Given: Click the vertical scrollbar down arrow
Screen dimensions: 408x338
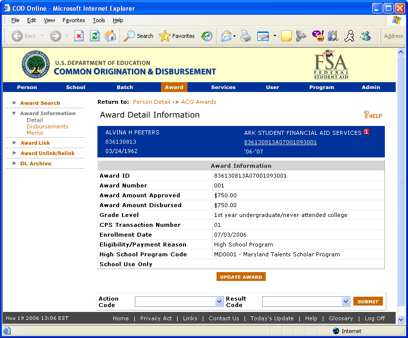Looking at the screenshot, I should [401, 319].
